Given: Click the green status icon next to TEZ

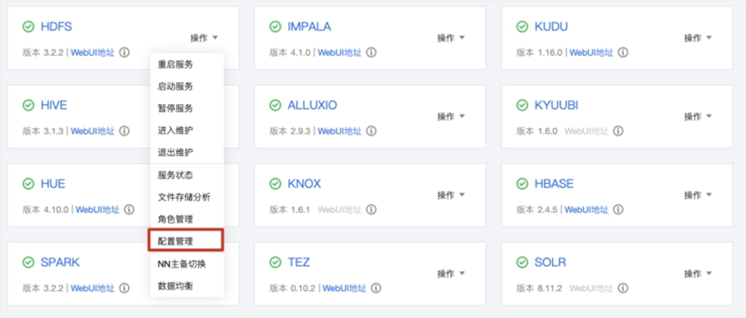Looking at the screenshot, I should (275, 262).
